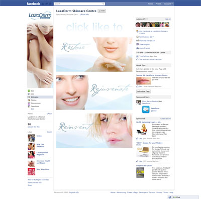Open the Questions tab in the sidebar
Viewport: 201px width, 199px height.
[x=35, y=106]
